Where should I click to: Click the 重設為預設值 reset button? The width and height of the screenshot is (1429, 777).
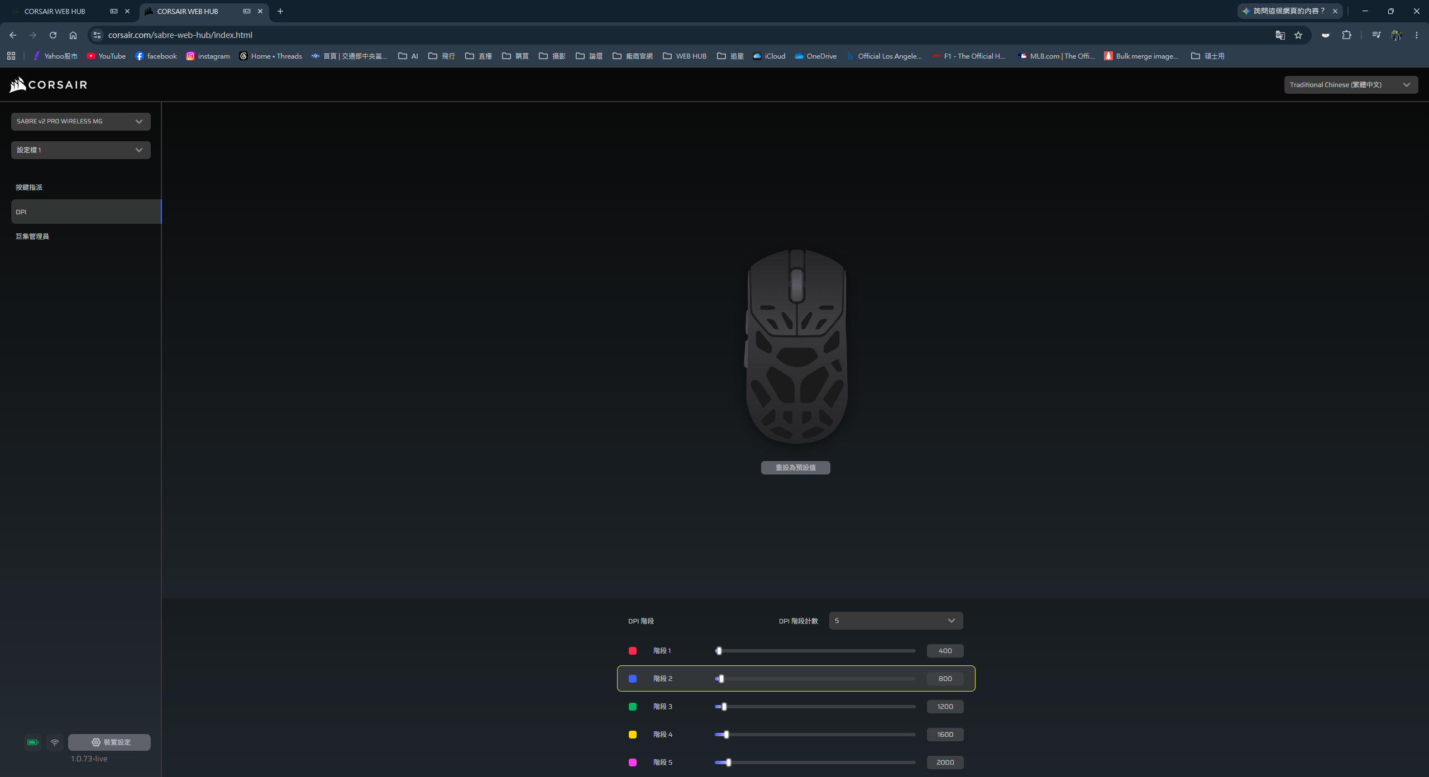(795, 468)
